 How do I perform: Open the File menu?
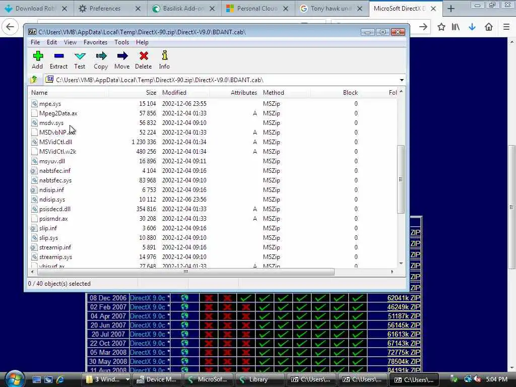point(35,42)
